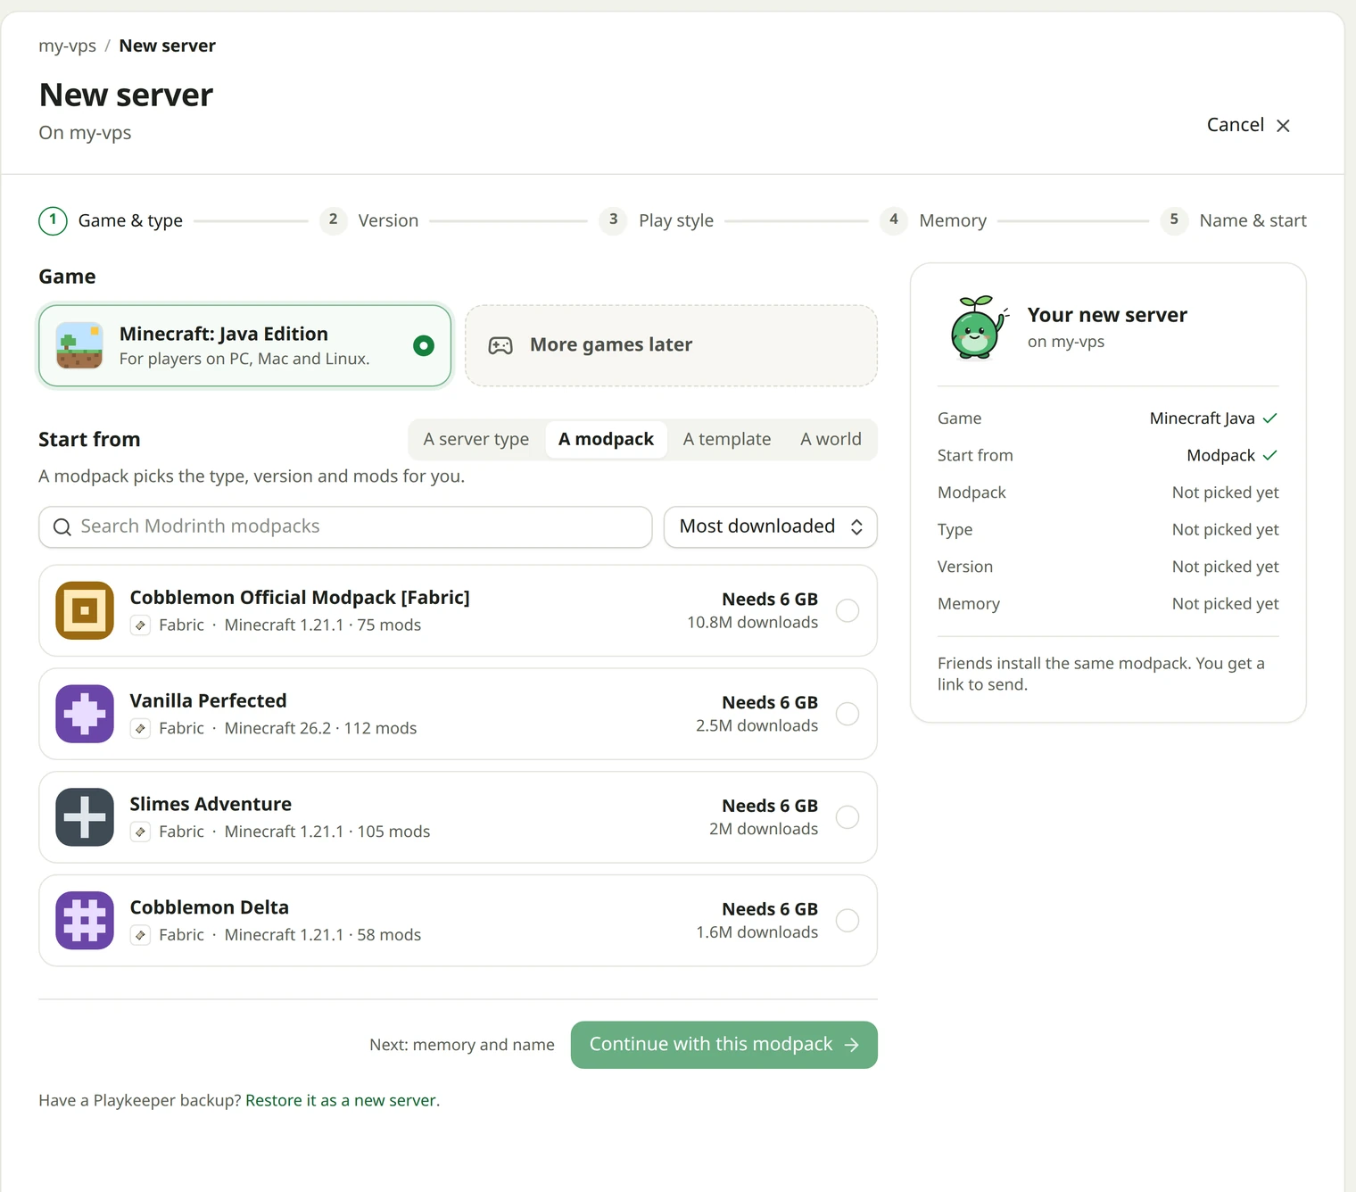Click the Memory step label
The height and width of the screenshot is (1192, 1356).
point(953,220)
